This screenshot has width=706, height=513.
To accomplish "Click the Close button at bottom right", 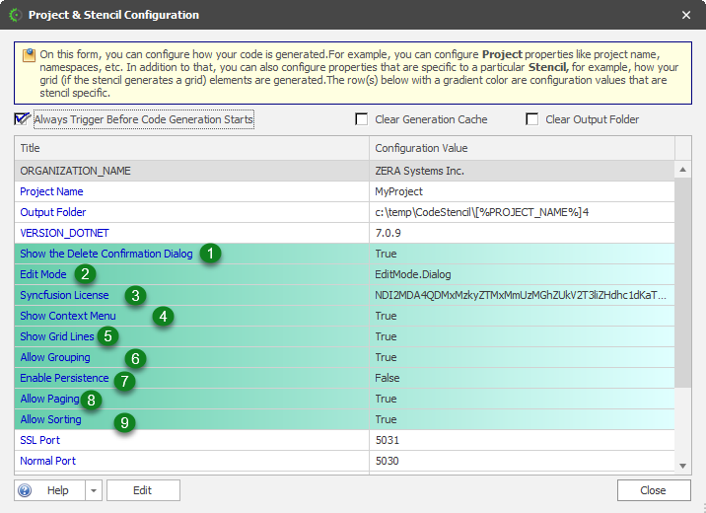I will 653,490.
